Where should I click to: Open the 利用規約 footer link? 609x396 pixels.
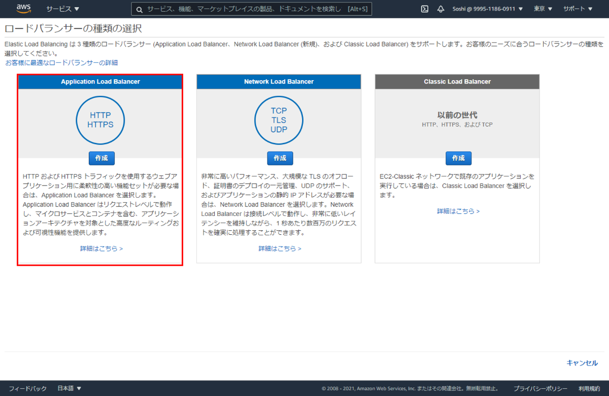(589, 388)
